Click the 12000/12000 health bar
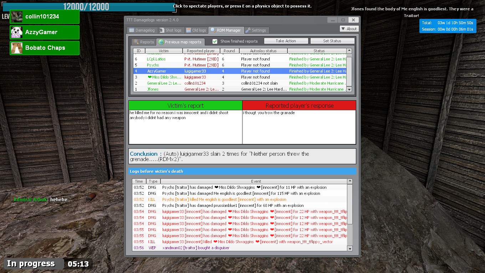 coord(88,7)
